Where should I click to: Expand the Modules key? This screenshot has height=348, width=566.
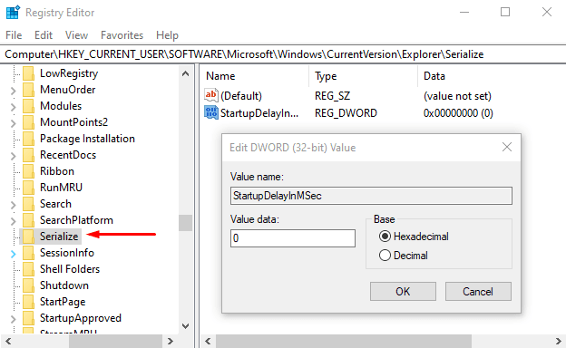click(x=13, y=107)
